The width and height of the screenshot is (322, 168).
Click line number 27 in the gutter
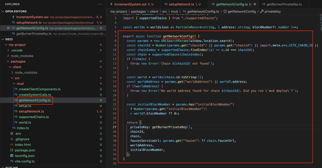coord(115,127)
